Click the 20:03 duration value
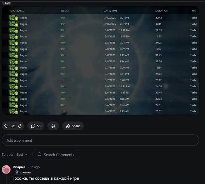The width and height of the screenshot is (205, 184). (x=158, y=99)
